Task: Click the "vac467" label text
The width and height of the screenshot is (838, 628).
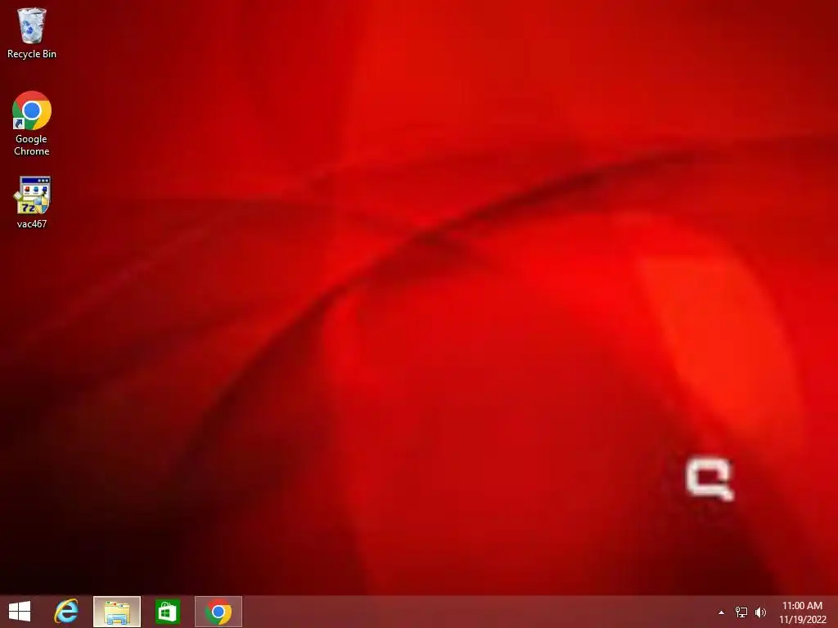Action: [32, 224]
